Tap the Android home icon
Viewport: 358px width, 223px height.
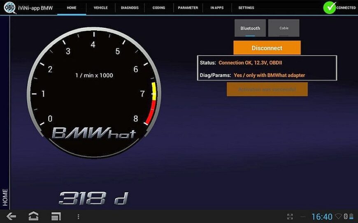[x=33, y=216]
